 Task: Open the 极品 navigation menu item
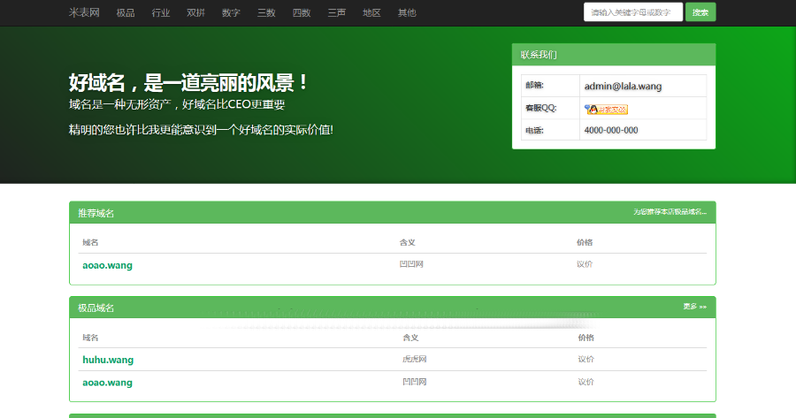tap(126, 12)
